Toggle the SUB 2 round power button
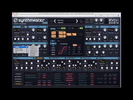 pos(119,27)
